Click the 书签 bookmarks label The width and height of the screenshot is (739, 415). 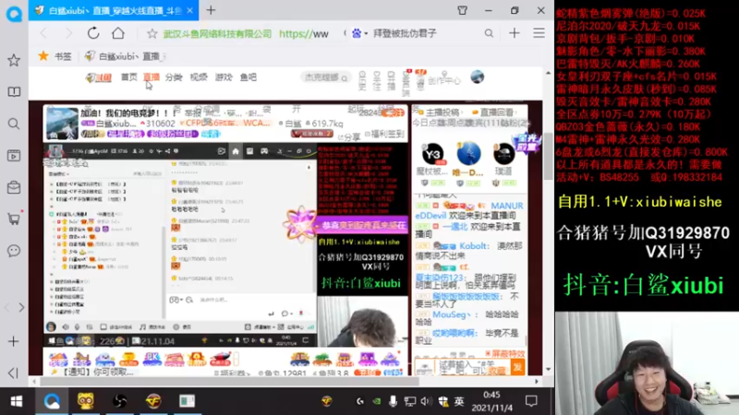(x=63, y=56)
